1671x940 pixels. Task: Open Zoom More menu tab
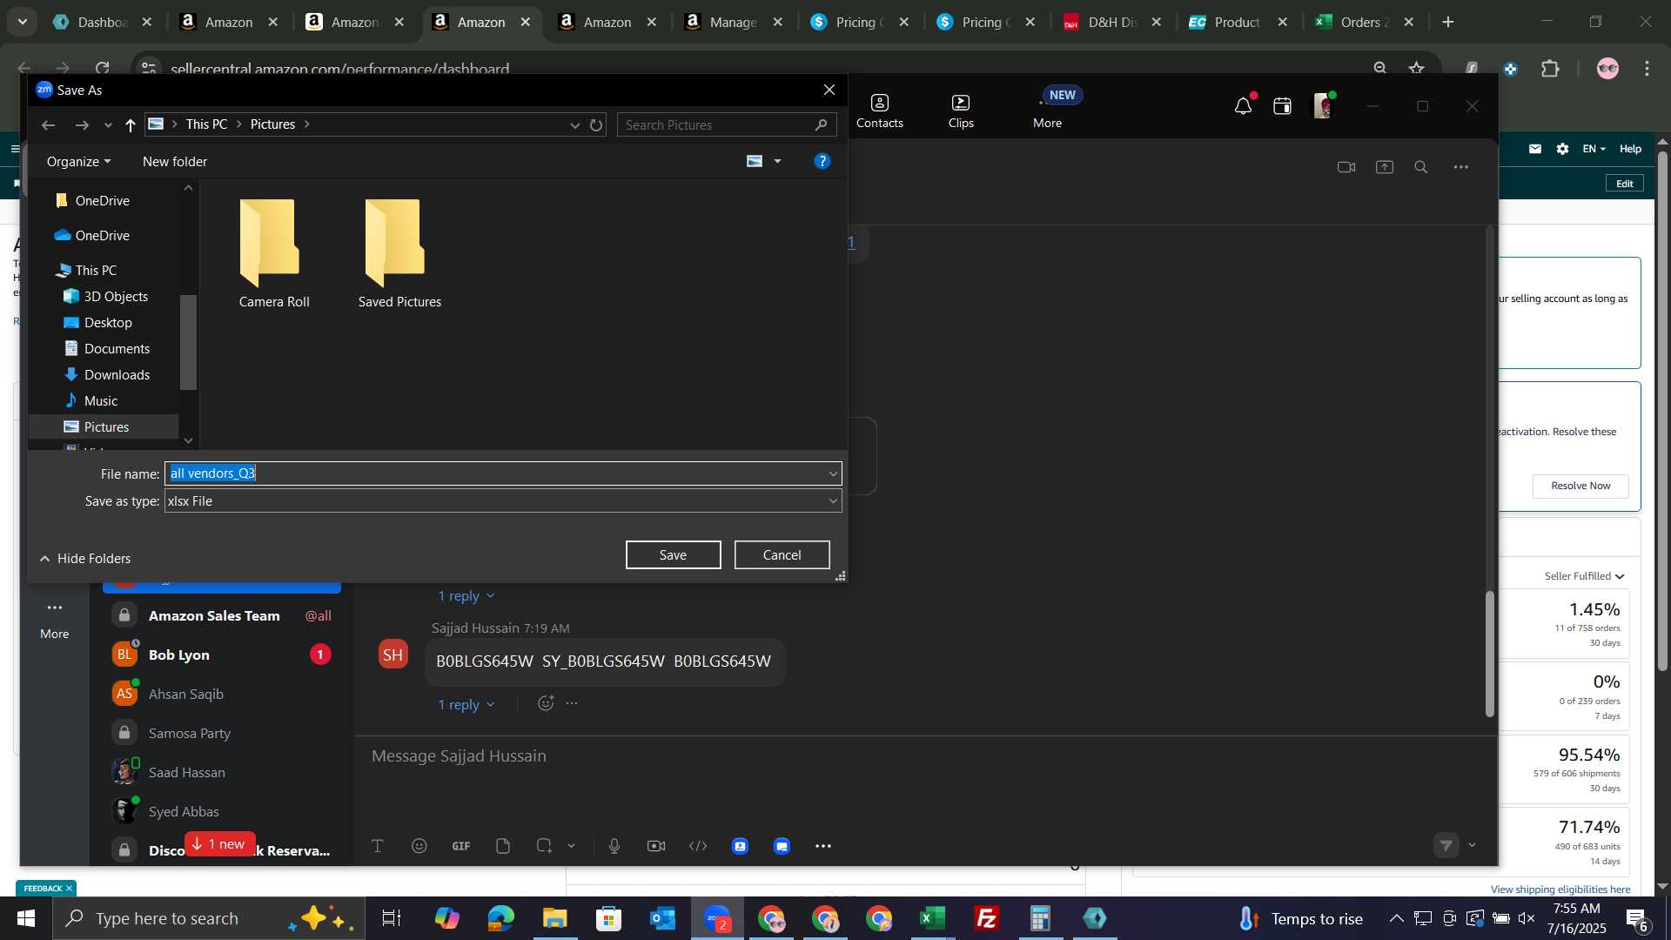1047,111
